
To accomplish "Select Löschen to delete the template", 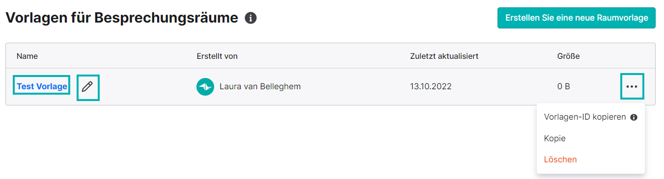I will pos(560,159).
